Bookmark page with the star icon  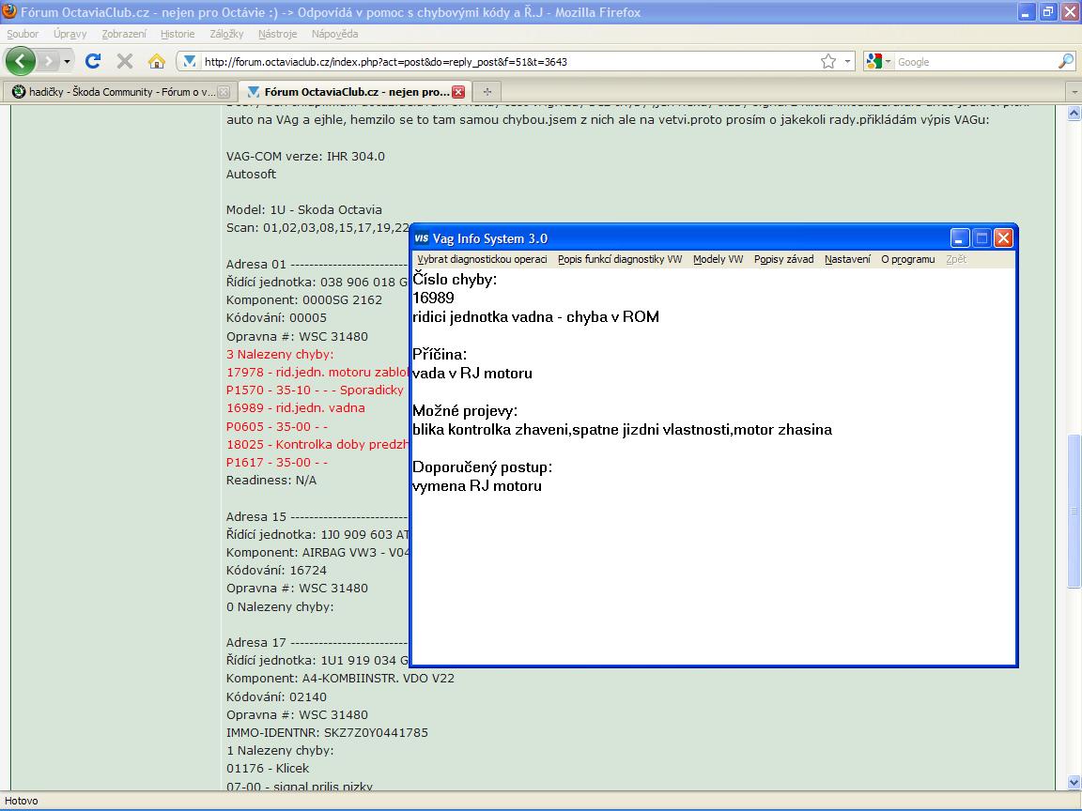827,61
